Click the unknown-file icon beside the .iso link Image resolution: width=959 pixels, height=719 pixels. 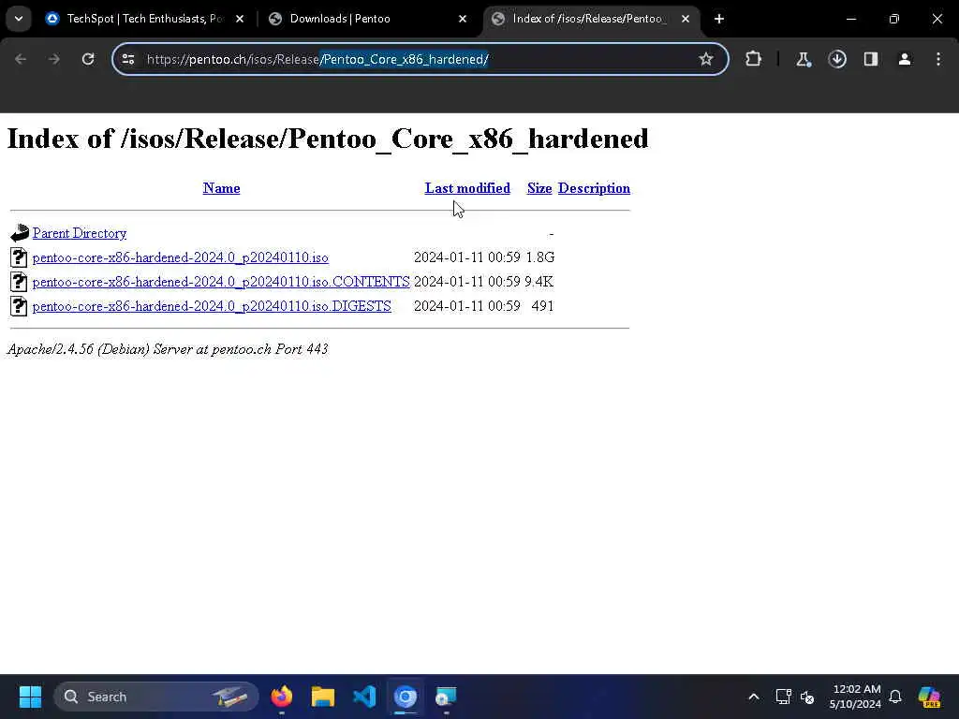coord(19,257)
